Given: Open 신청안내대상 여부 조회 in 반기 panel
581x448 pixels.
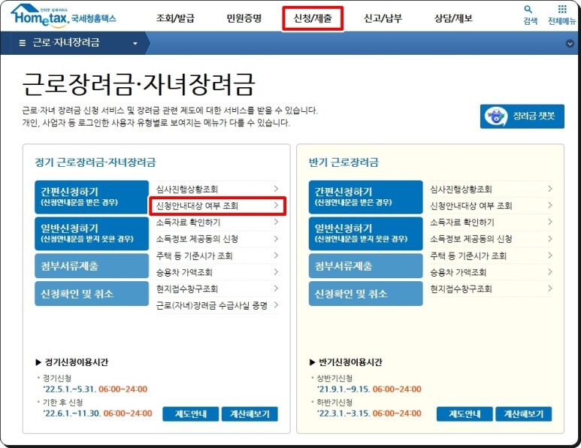Looking at the screenshot, I should 492,206.
